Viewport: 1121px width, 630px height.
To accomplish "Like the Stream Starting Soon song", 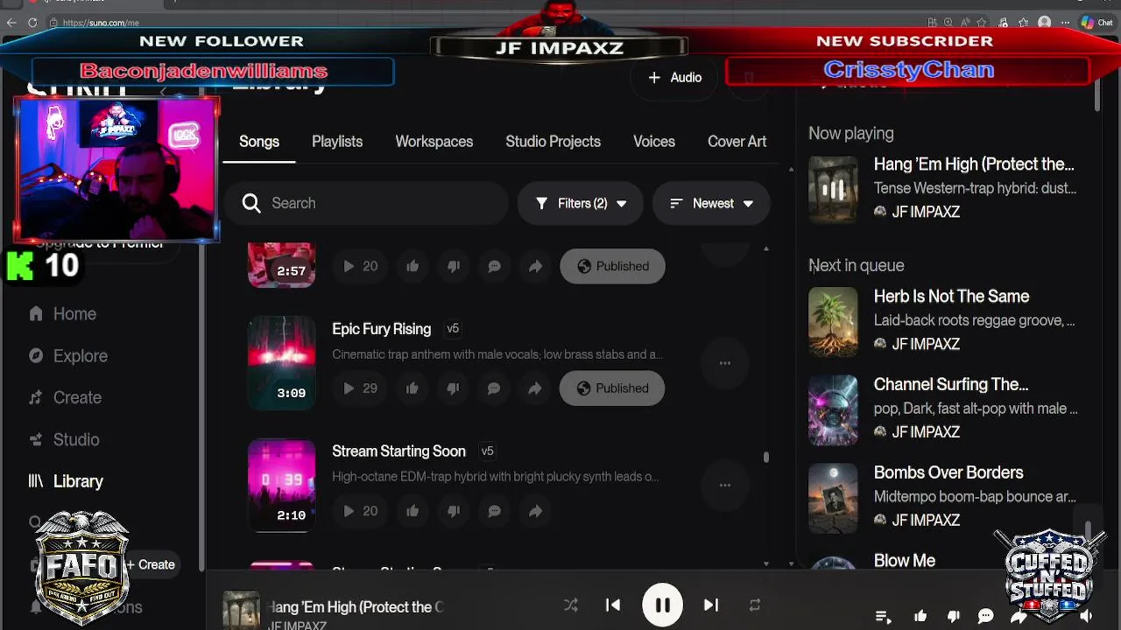I will coord(412,511).
